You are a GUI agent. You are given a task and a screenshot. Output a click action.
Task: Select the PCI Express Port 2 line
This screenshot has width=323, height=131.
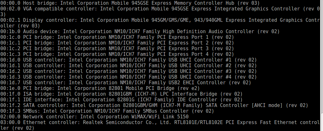pyautogui.click(x=117, y=43)
